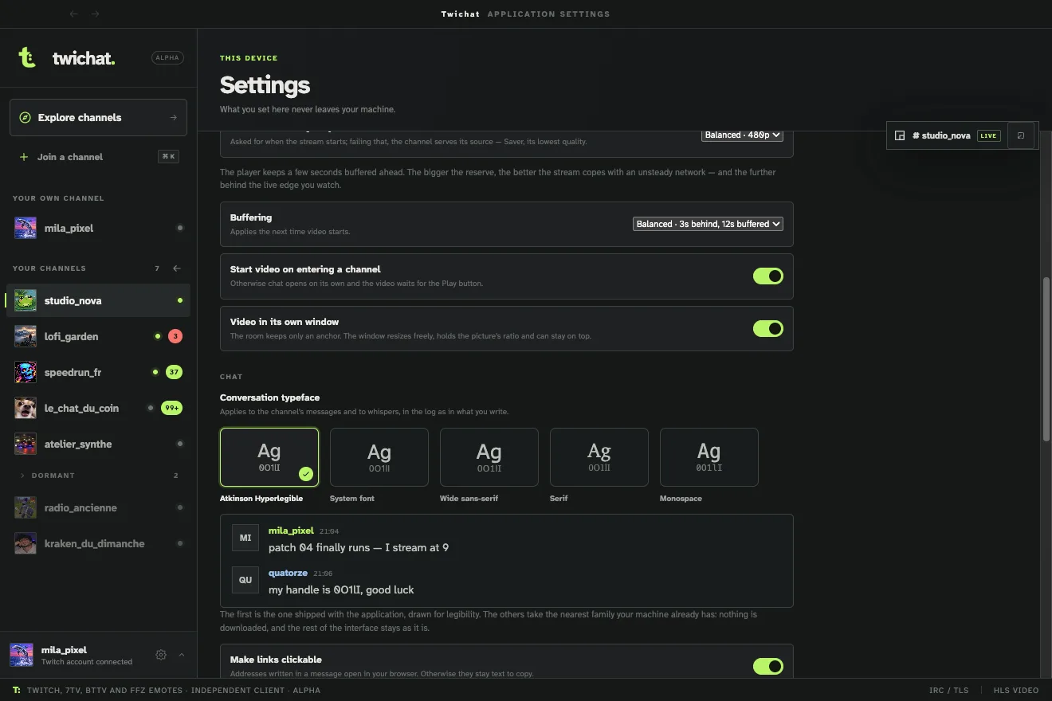Expand the account menu chevron beside mila_pixel
The height and width of the screenshot is (701, 1052).
(x=181, y=655)
